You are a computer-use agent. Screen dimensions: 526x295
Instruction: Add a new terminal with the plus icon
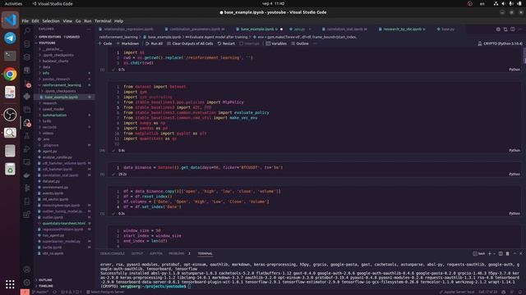coord(490,253)
